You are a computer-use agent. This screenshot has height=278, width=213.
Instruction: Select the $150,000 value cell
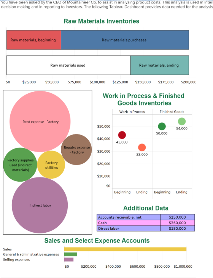178,217
